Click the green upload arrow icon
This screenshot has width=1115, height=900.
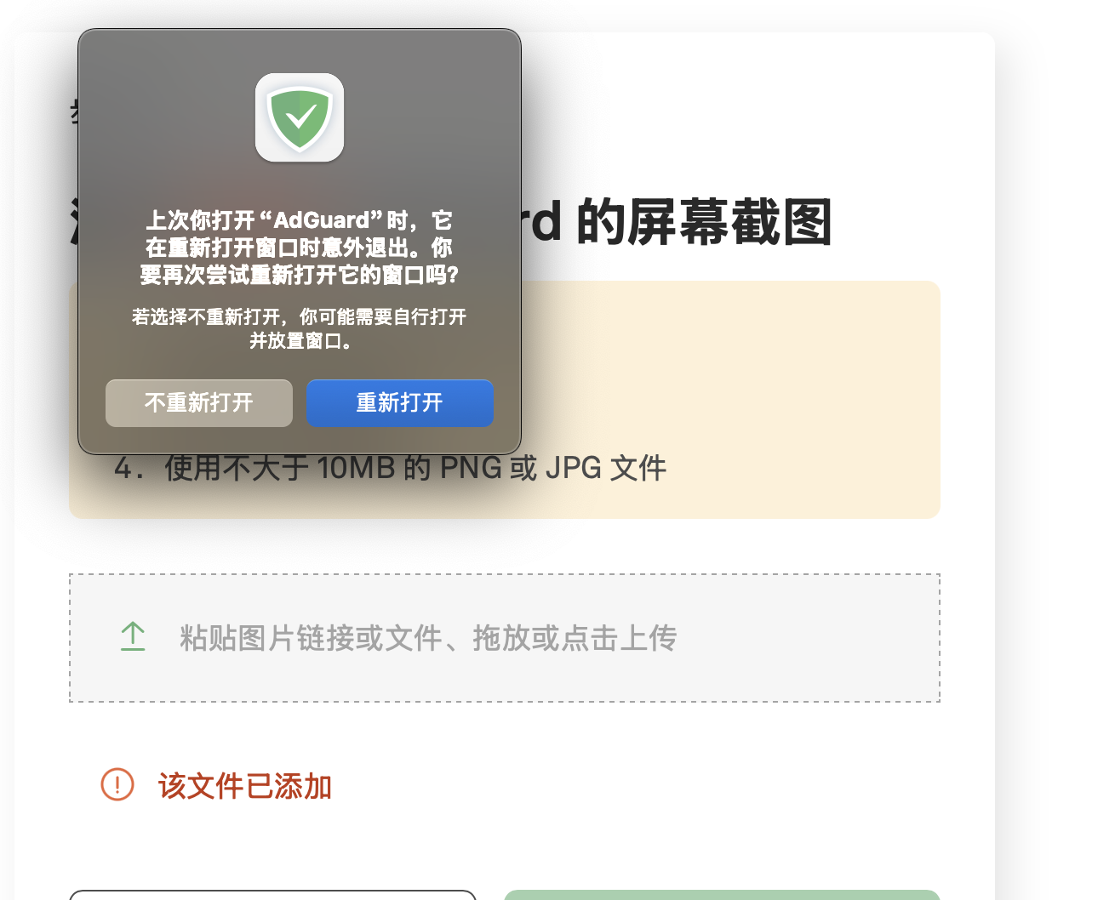[x=133, y=637]
